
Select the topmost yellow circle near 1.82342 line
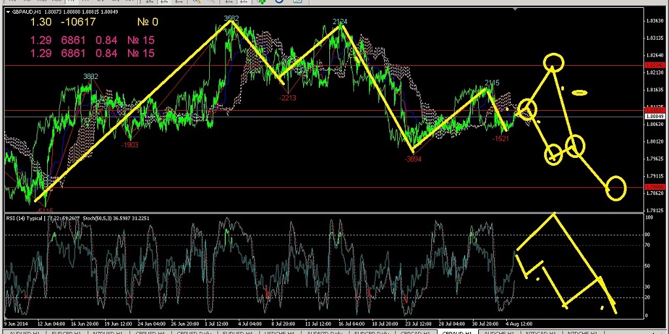click(553, 62)
